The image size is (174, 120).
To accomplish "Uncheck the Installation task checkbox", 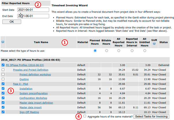I will pyautogui.click(x=3, y=89).
